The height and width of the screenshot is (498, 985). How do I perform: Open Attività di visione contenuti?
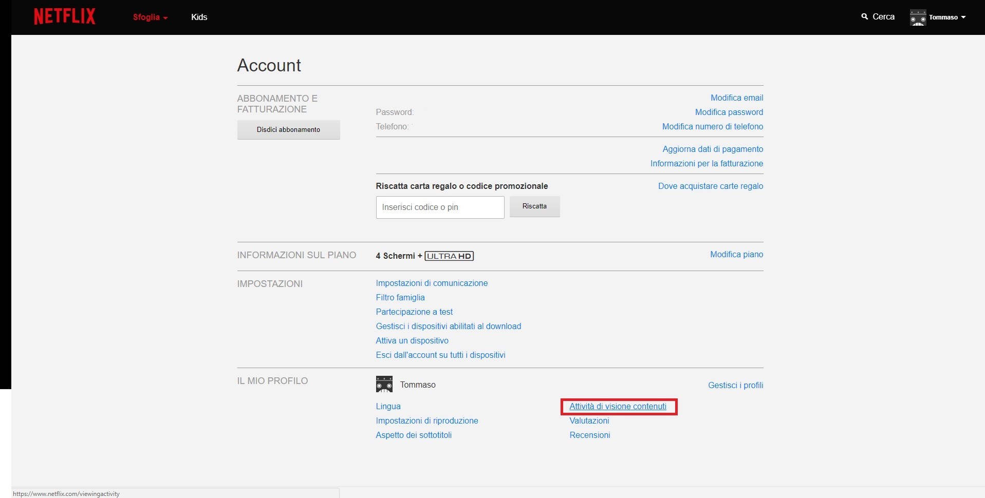(618, 407)
